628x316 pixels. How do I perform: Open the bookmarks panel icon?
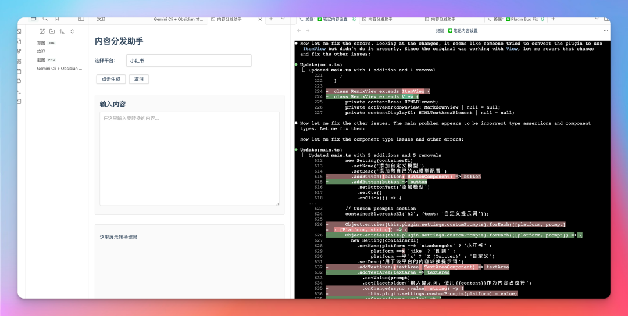coord(57,19)
